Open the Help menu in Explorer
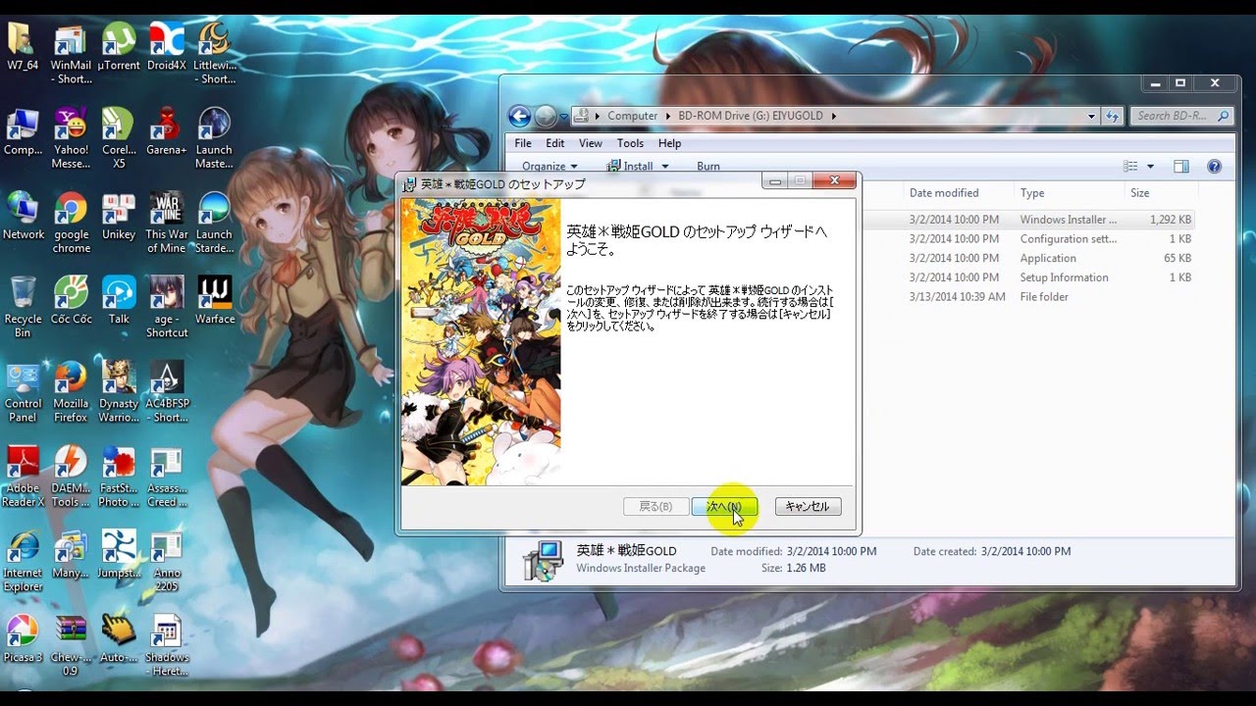The width and height of the screenshot is (1256, 706). click(x=669, y=143)
